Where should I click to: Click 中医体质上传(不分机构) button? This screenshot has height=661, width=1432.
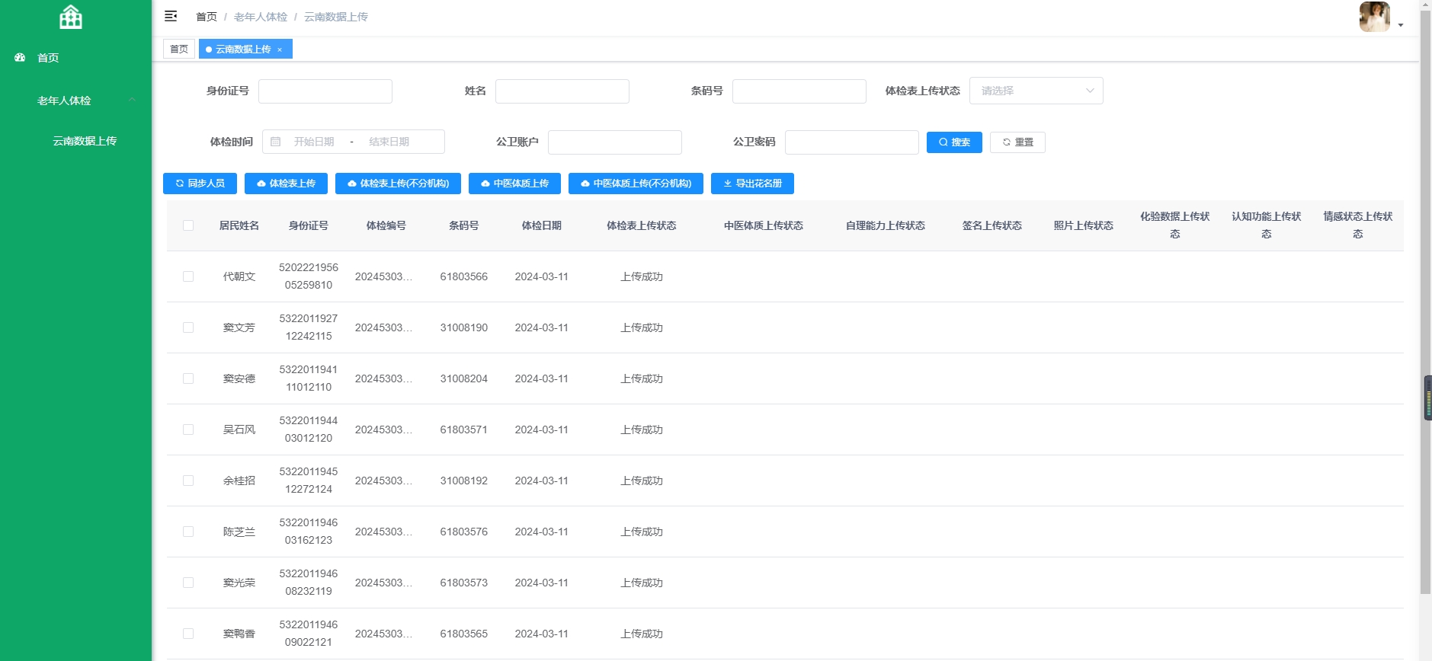pyautogui.click(x=636, y=184)
